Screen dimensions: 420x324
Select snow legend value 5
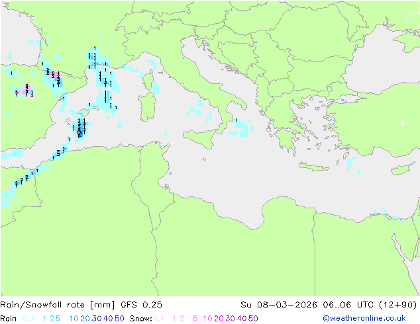[x=195, y=319]
